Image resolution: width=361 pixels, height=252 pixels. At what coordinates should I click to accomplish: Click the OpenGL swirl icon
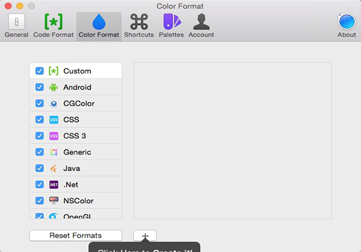(53, 216)
